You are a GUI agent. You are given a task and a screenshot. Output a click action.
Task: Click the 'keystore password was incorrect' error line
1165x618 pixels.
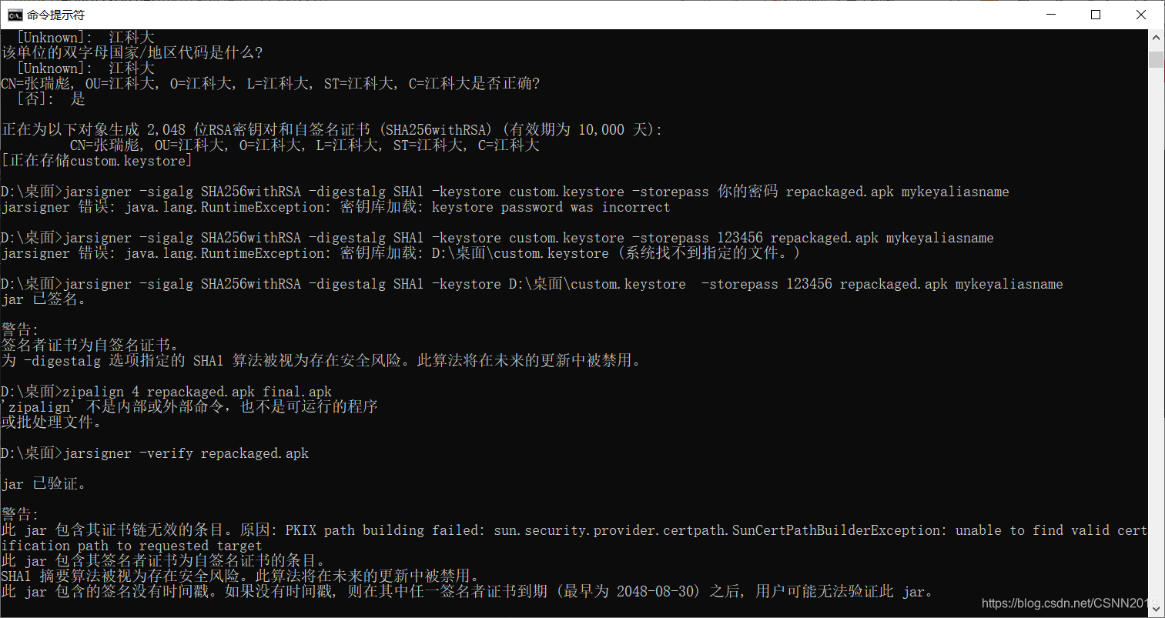click(336, 206)
